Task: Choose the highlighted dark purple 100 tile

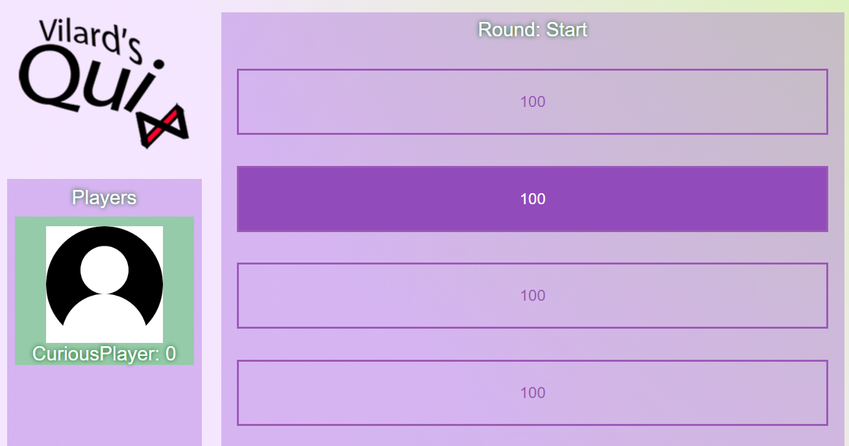Action: pos(532,198)
